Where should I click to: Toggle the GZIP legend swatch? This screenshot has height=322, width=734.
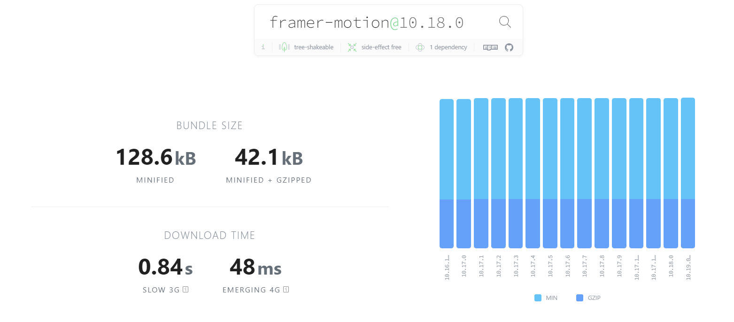(x=579, y=298)
